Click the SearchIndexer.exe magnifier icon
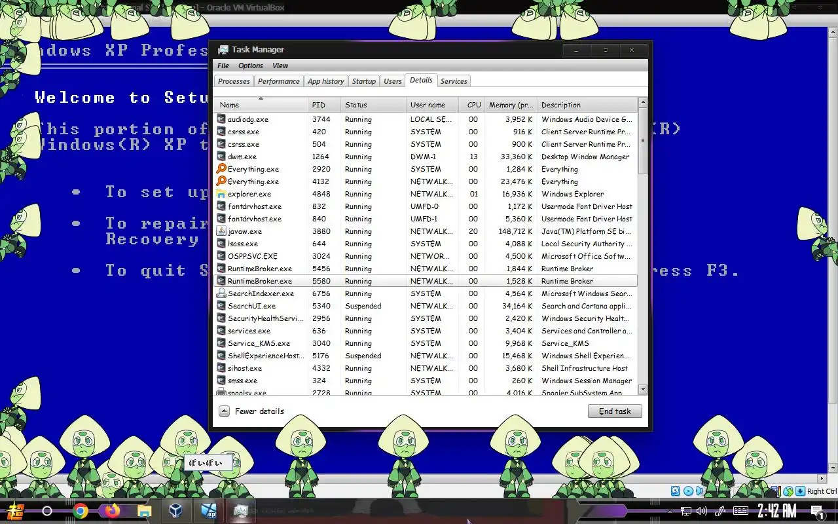The image size is (838, 524). click(x=221, y=293)
